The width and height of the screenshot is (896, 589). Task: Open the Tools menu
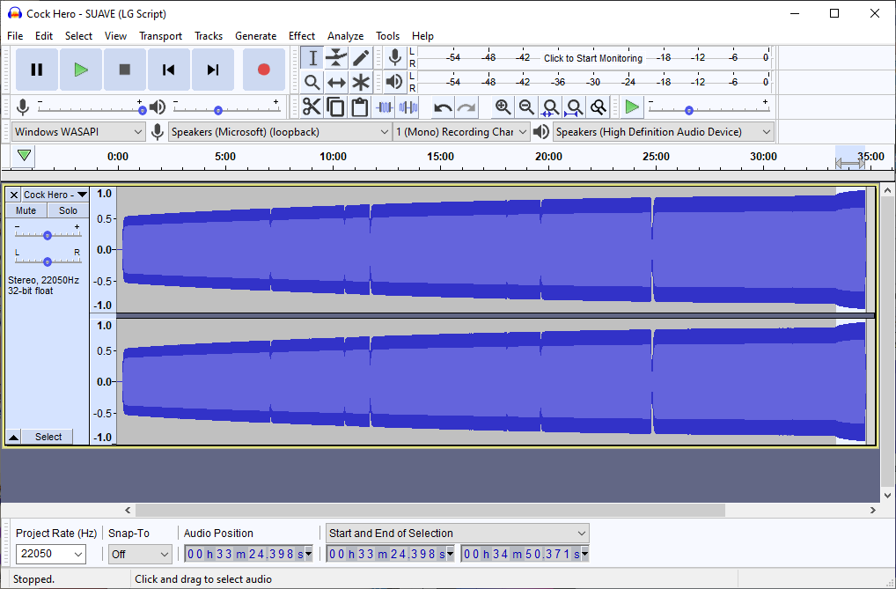(x=387, y=35)
